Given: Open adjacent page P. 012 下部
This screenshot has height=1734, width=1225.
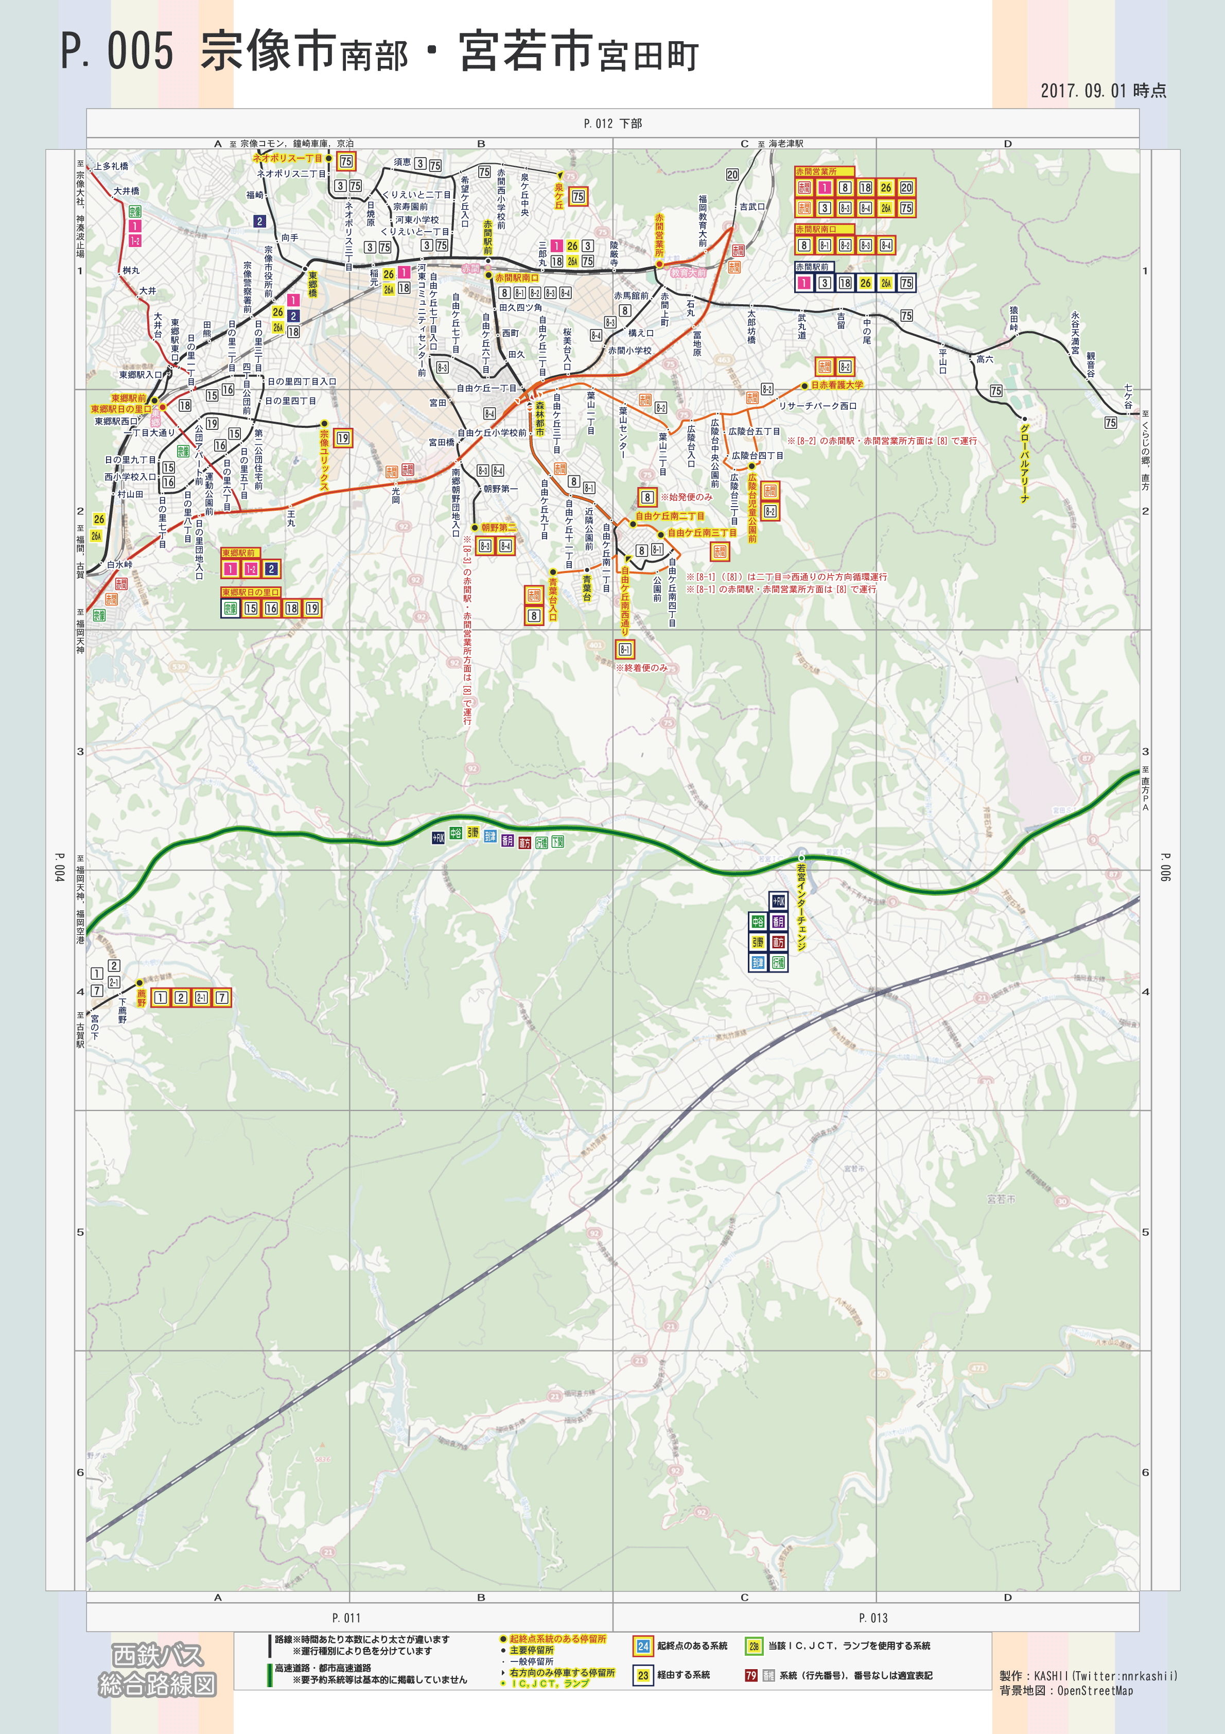Looking at the screenshot, I should 612,123.
